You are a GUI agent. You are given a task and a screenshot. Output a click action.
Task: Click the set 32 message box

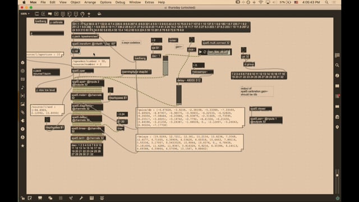click(x=246, y=57)
